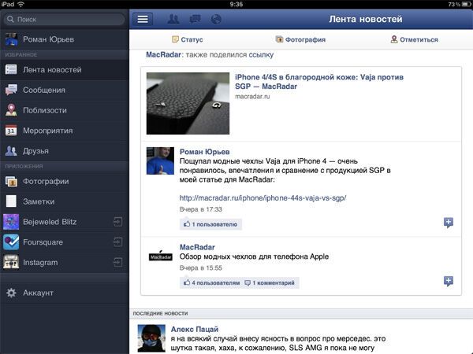Open Bejeweled Blitz app entry
The height and width of the screenshot is (354, 473).
65,222
